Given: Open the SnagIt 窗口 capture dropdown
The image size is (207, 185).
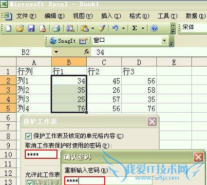Looking at the screenshot, I should coord(164,40).
